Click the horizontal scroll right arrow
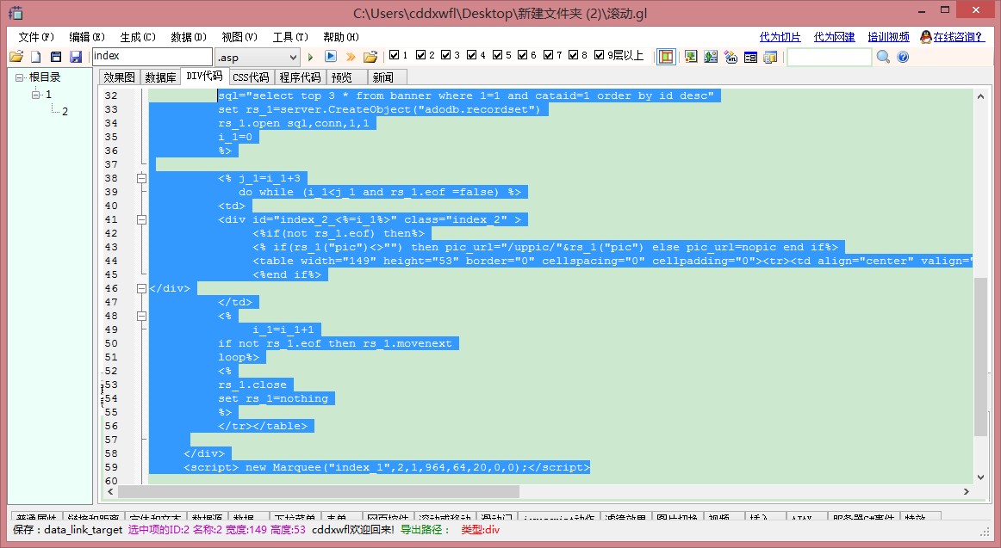This screenshot has height=548, width=1001. (966, 491)
